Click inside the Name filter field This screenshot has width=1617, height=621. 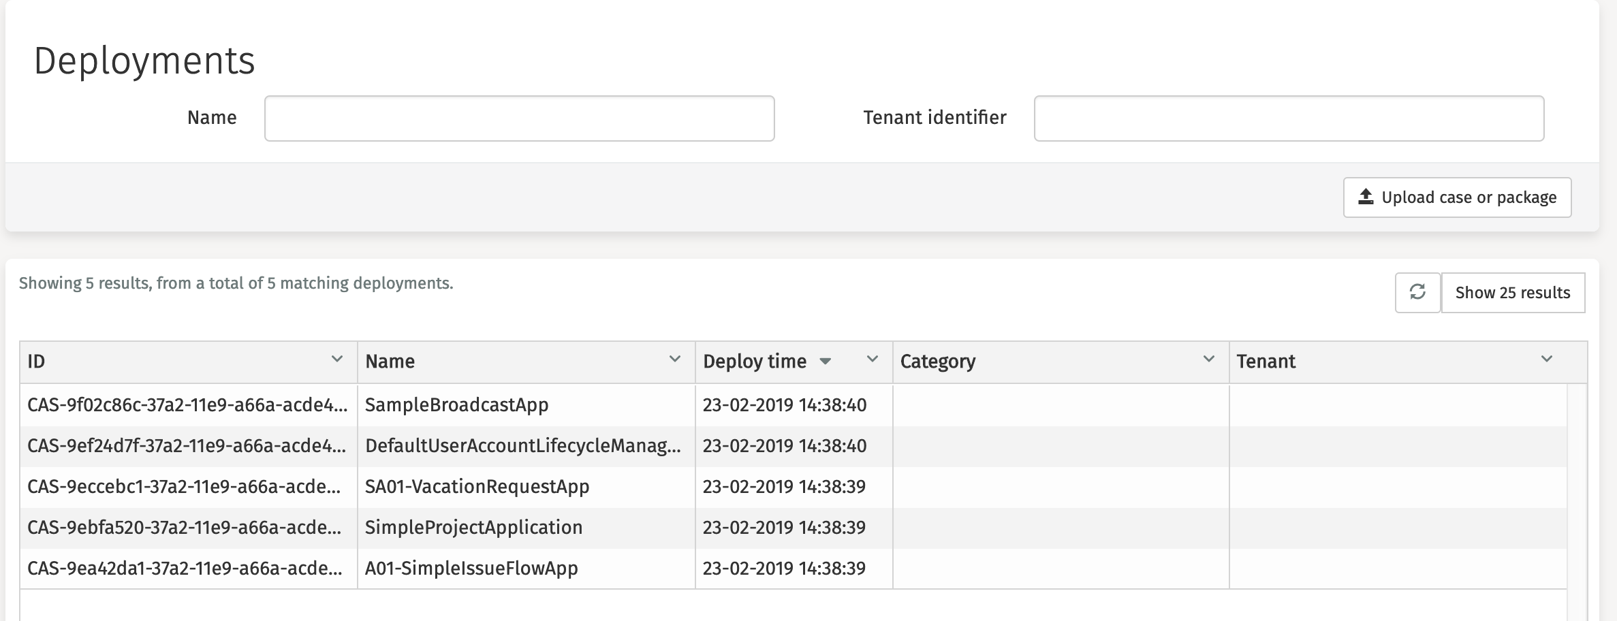point(519,118)
